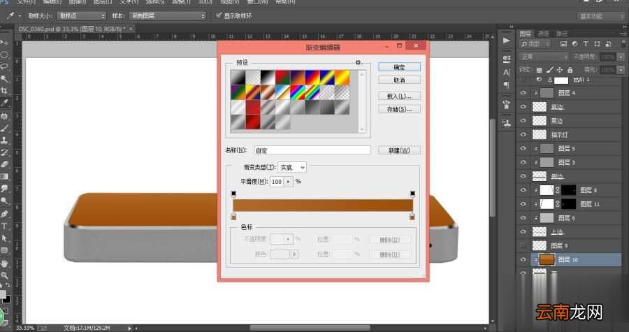Show hidden layer 图层 9

point(523,245)
